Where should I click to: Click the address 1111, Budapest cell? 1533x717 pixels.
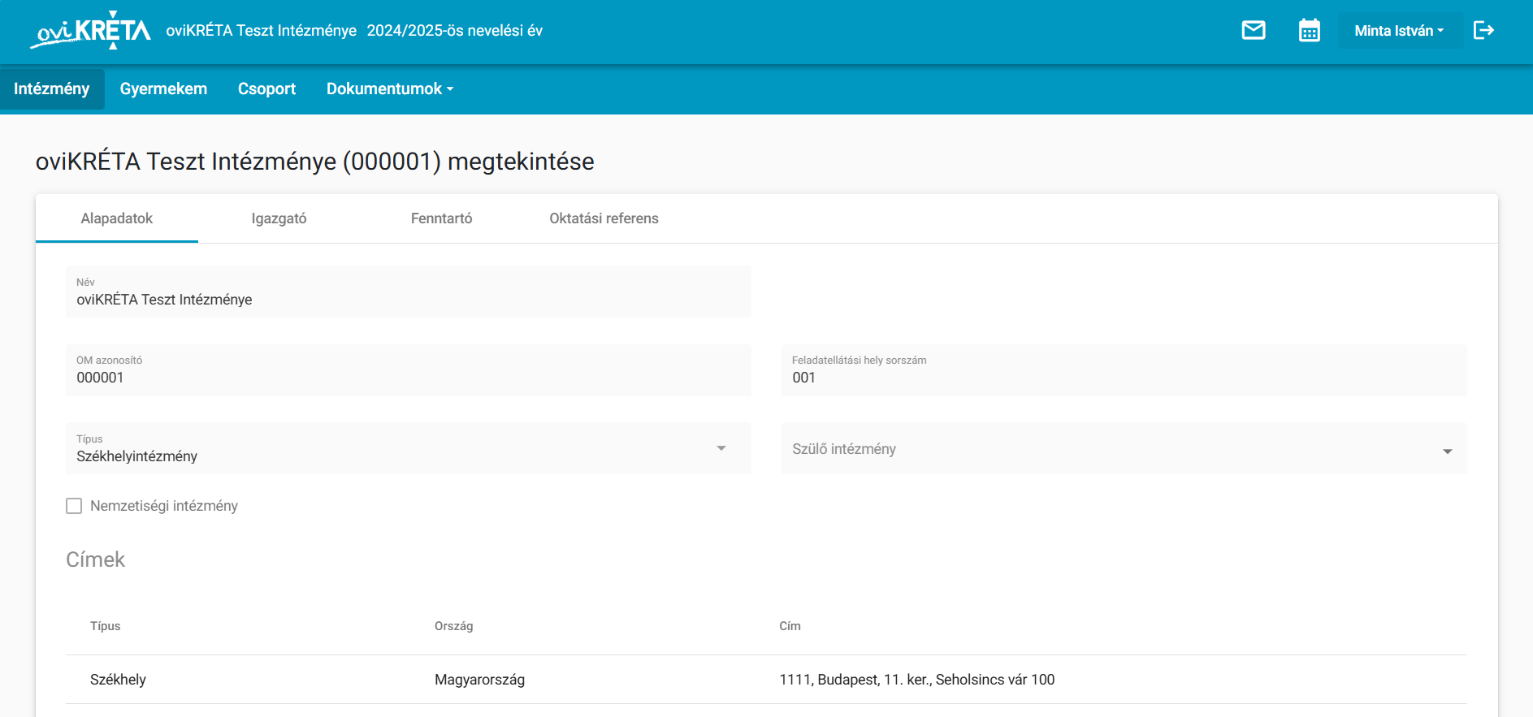tap(917, 680)
